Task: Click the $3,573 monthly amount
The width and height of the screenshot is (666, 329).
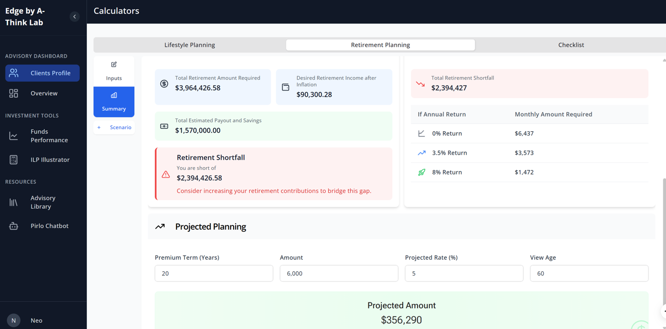Action: (x=524, y=153)
